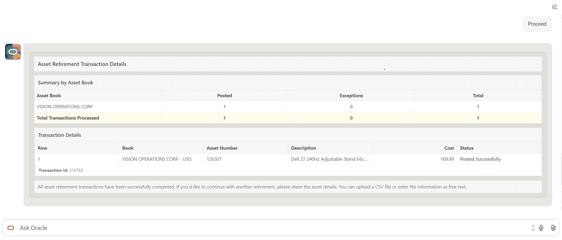
Task: Click the completion message about another retirement
Action: pyautogui.click(x=252, y=187)
